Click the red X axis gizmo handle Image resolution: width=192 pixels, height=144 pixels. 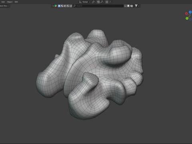(x=186, y=14)
